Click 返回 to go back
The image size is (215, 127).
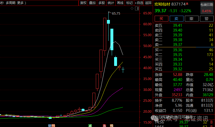[x=148, y=3]
